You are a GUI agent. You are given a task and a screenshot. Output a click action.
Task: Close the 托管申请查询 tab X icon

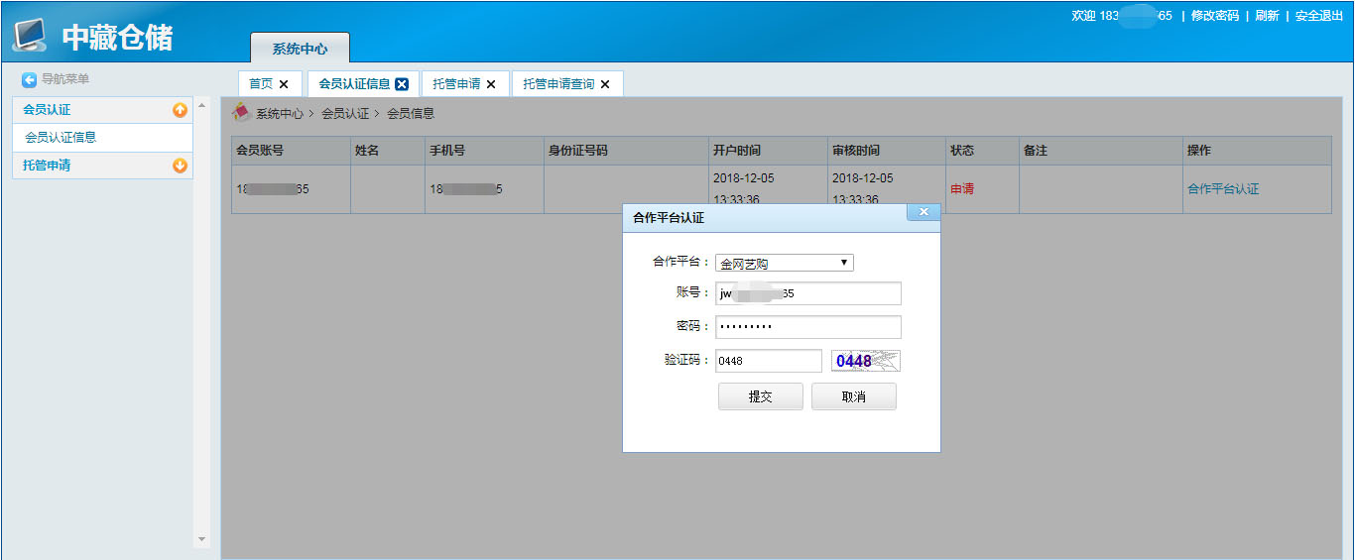(x=605, y=84)
